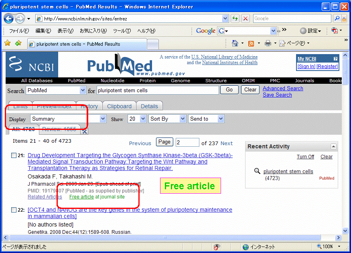Viewport: 351px width, 253px height.
Task: Click the My NCBI help question mark
Action: pos(335,59)
